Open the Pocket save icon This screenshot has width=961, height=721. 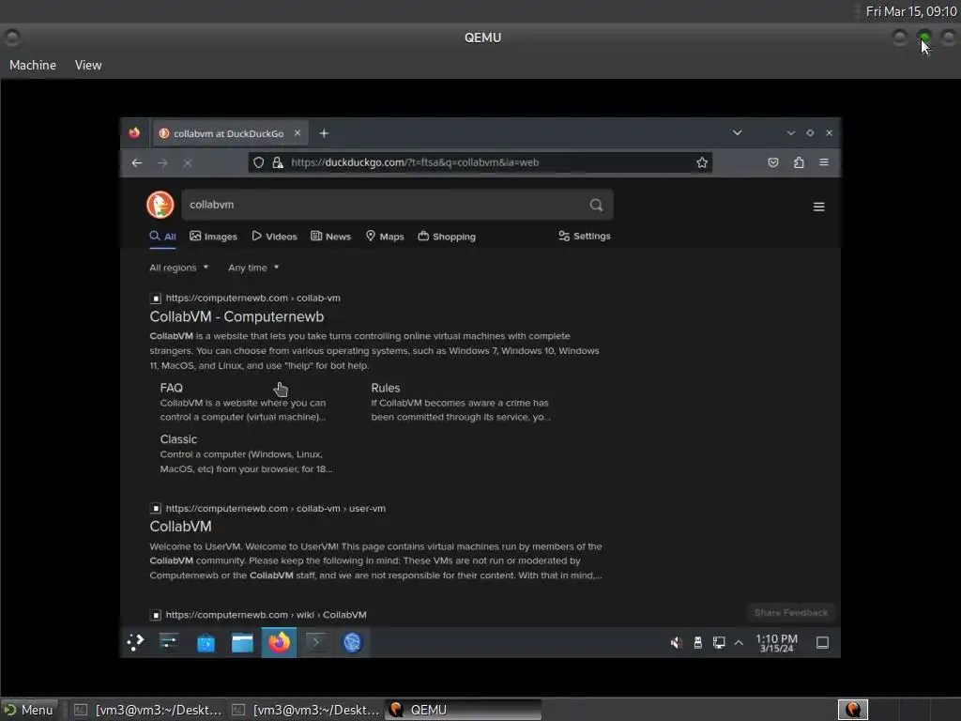(773, 162)
